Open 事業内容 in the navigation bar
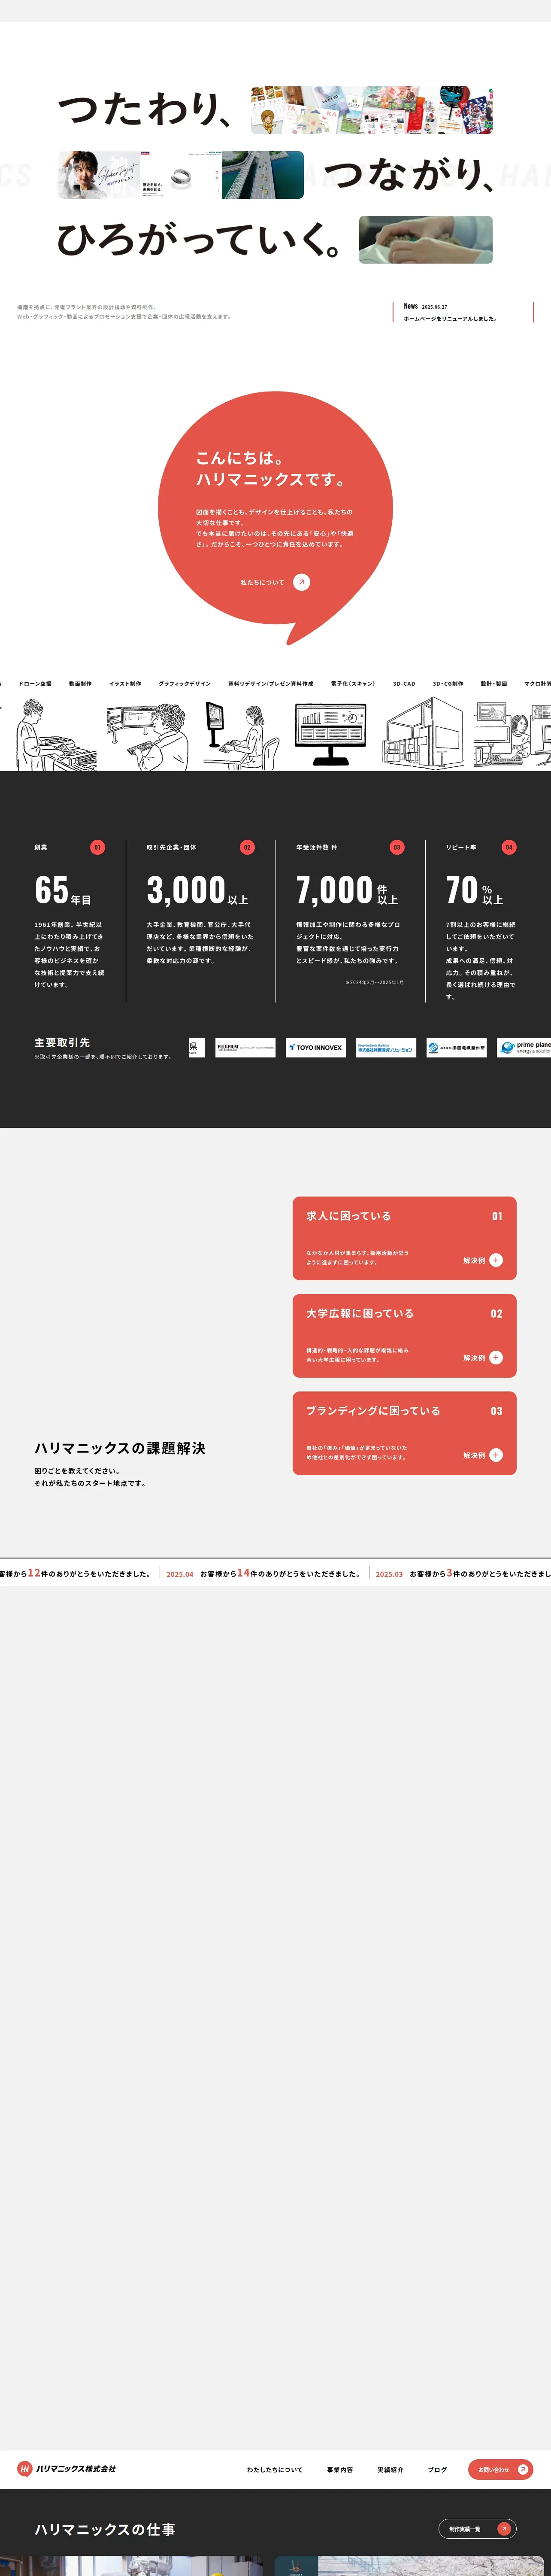 340,2469
